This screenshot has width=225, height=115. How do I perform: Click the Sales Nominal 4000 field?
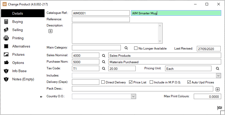click(85, 55)
